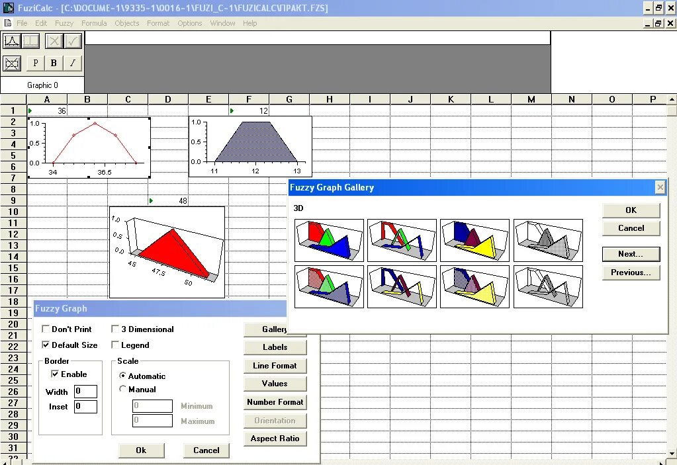The image size is (677, 465).
Task: Click the border Width input field
Action: [85, 392]
